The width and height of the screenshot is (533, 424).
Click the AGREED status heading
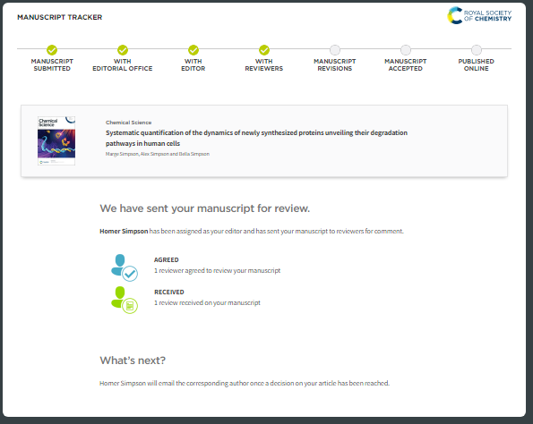pyautogui.click(x=167, y=260)
